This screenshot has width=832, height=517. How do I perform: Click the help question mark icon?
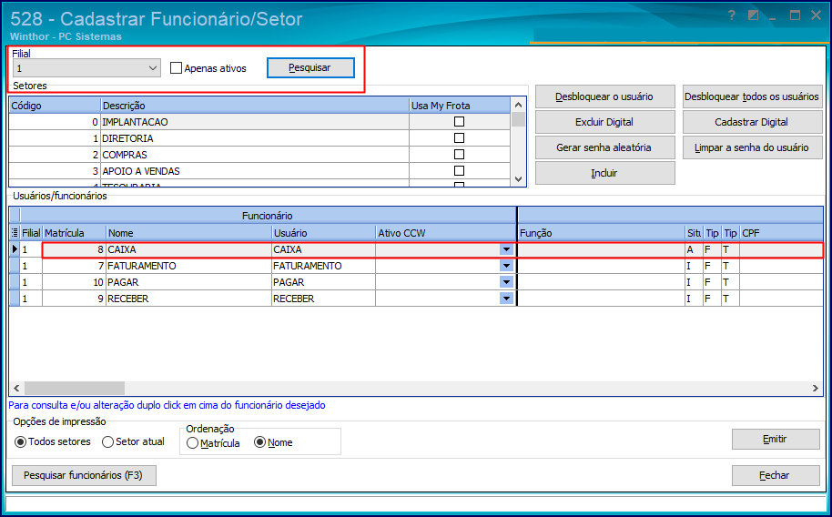pyautogui.click(x=732, y=15)
